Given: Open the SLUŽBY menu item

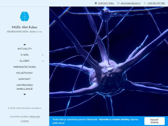Looking at the screenshot, I should click(25, 61).
